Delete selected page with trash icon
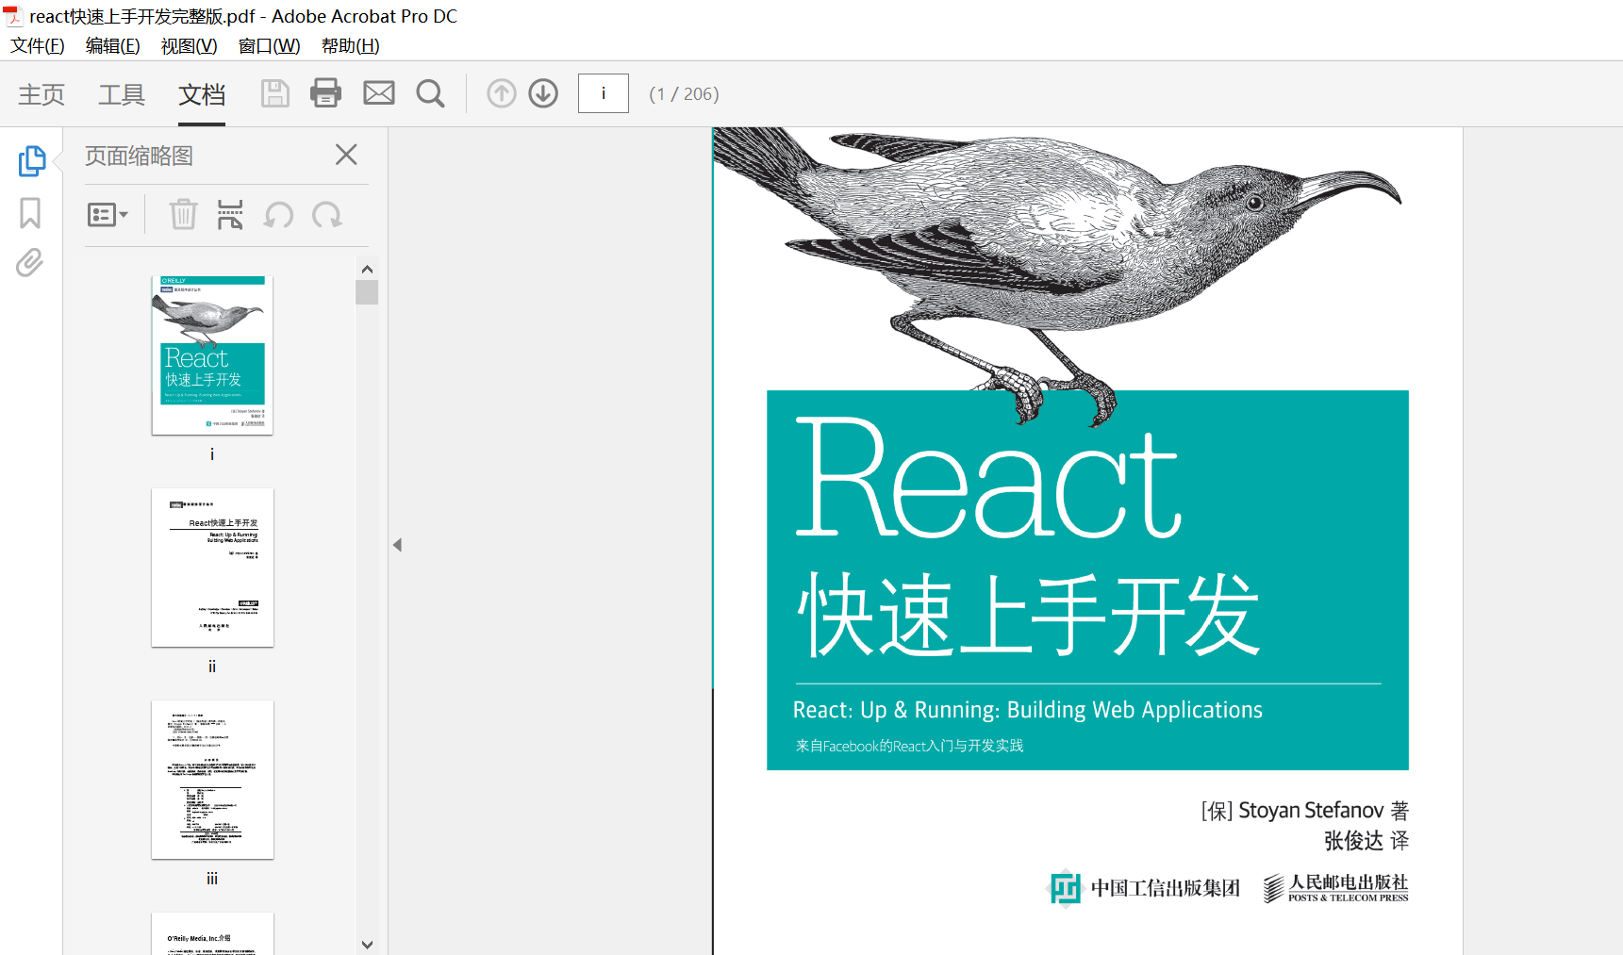Screen dimensions: 1623x955 coord(183,215)
